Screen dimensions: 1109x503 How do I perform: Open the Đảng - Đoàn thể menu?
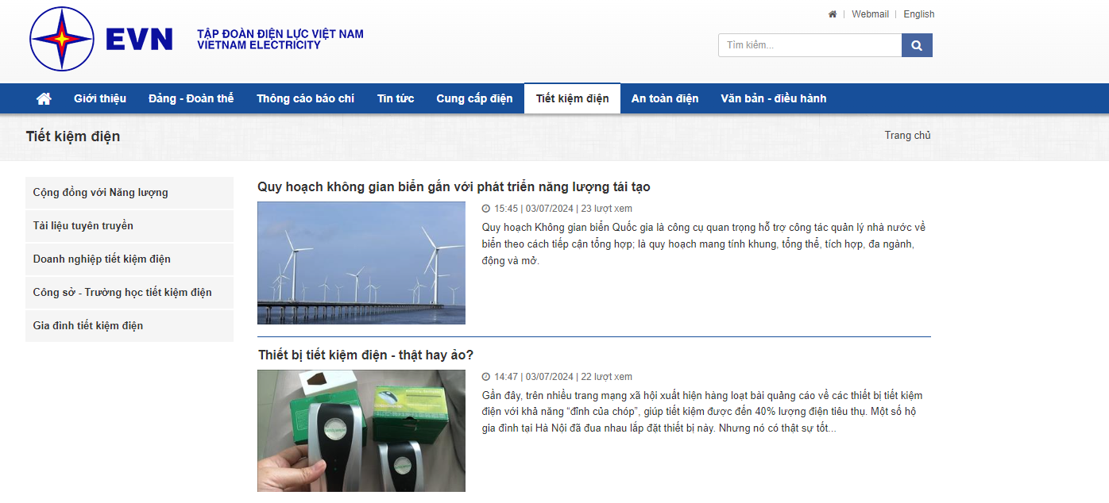pyautogui.click(x=191, y=98)
